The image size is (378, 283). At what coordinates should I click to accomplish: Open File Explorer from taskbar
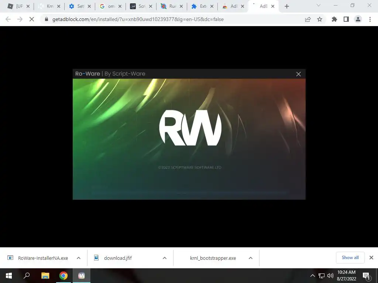(45, 276)
